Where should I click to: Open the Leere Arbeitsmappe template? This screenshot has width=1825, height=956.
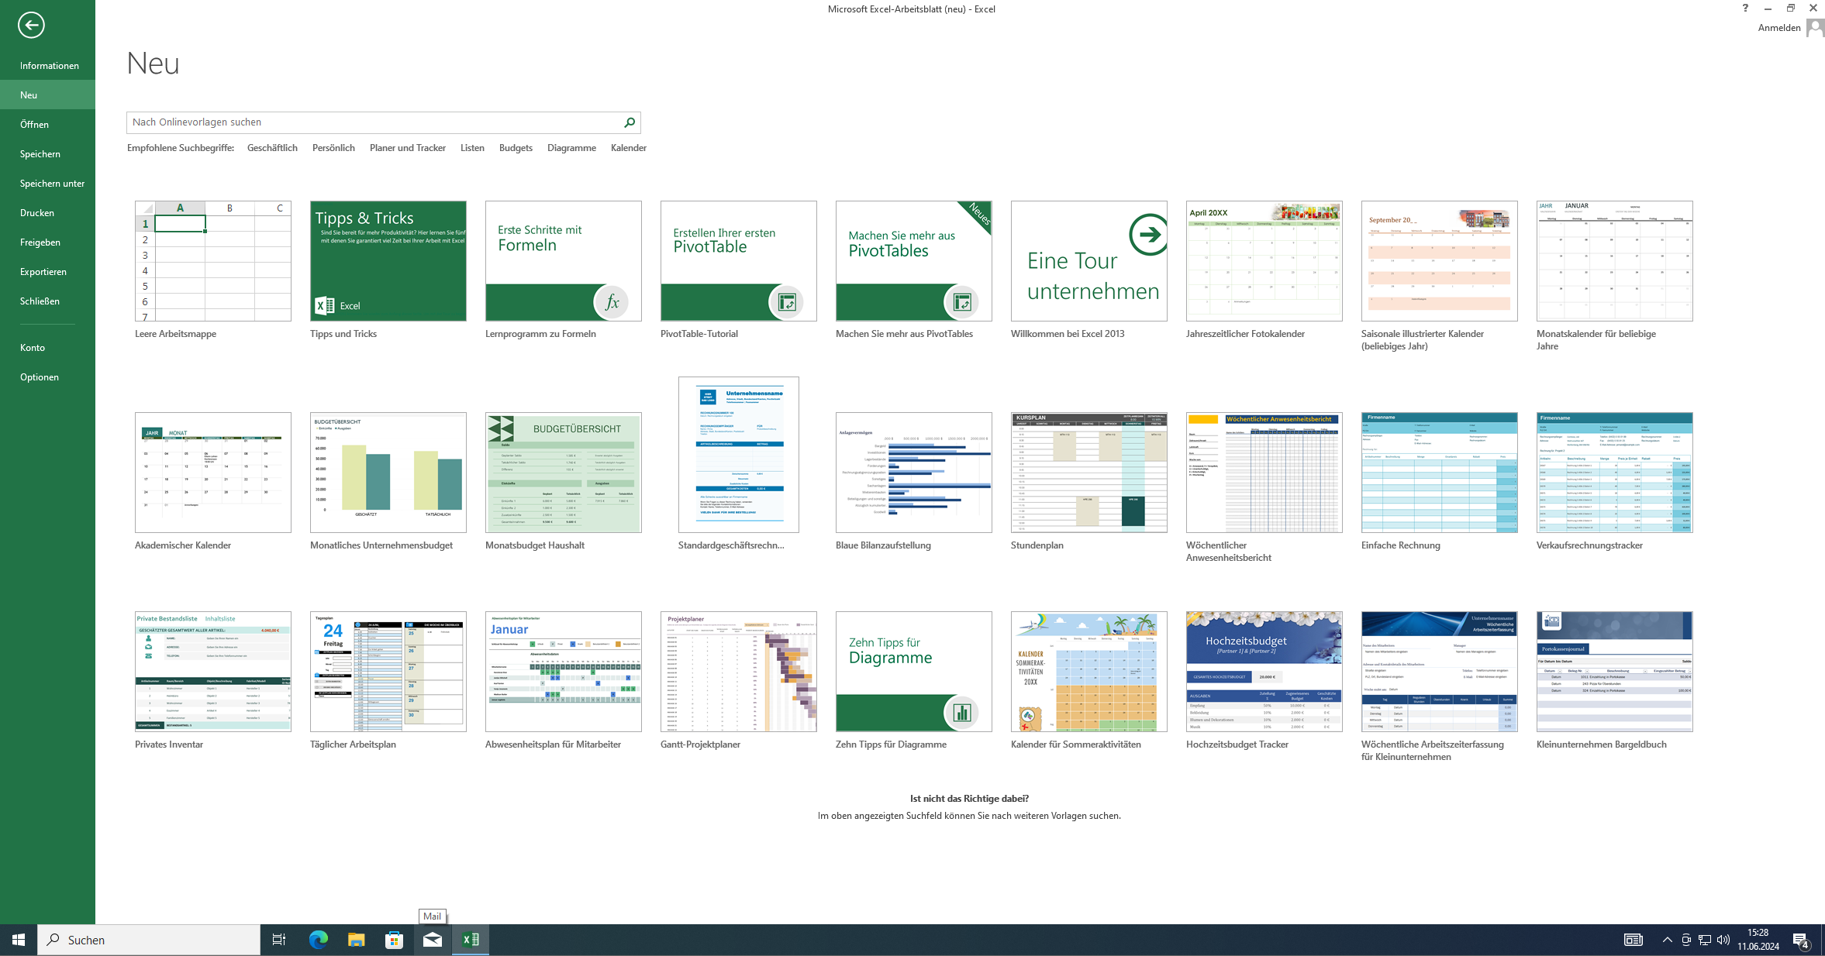pyautogui.click(x=213, y=261)
